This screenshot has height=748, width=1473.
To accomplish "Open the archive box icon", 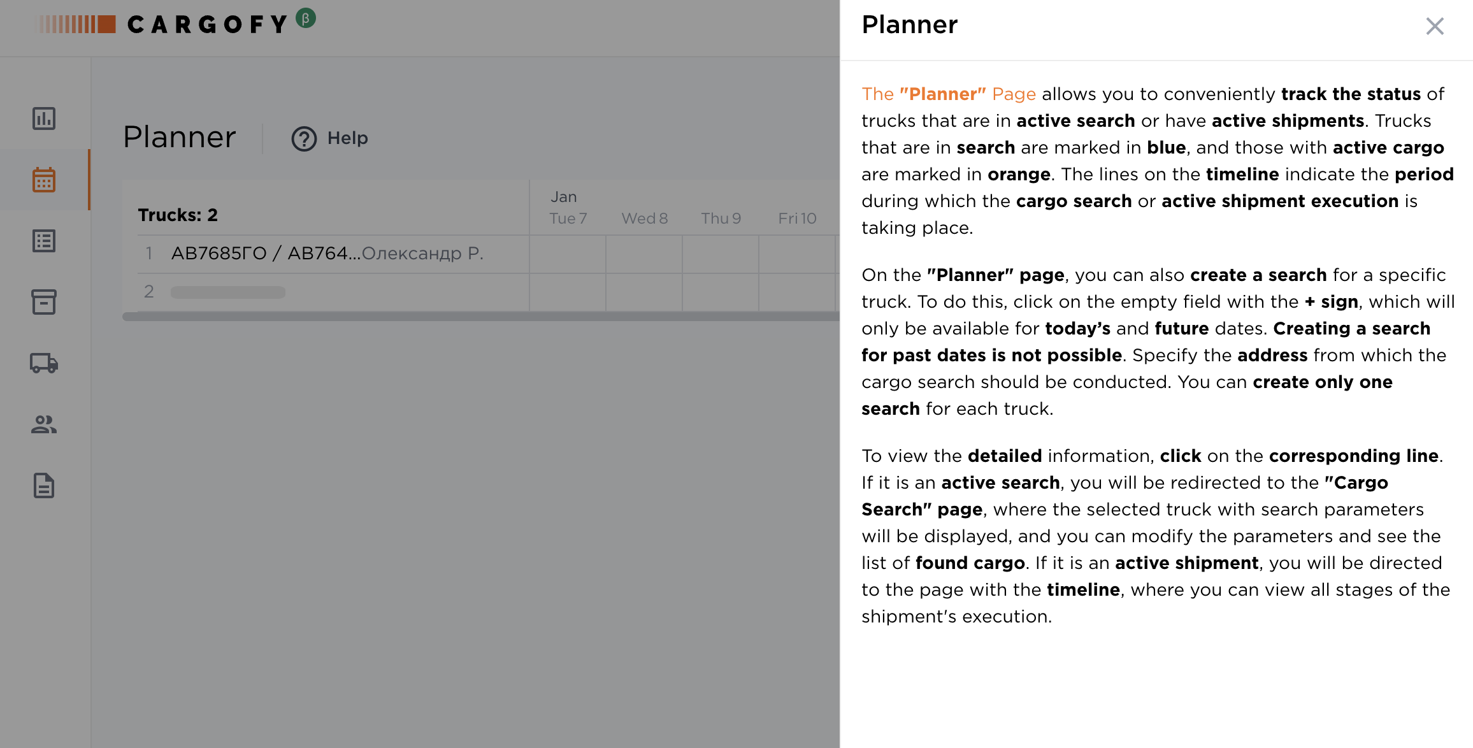I will point(44,303).
